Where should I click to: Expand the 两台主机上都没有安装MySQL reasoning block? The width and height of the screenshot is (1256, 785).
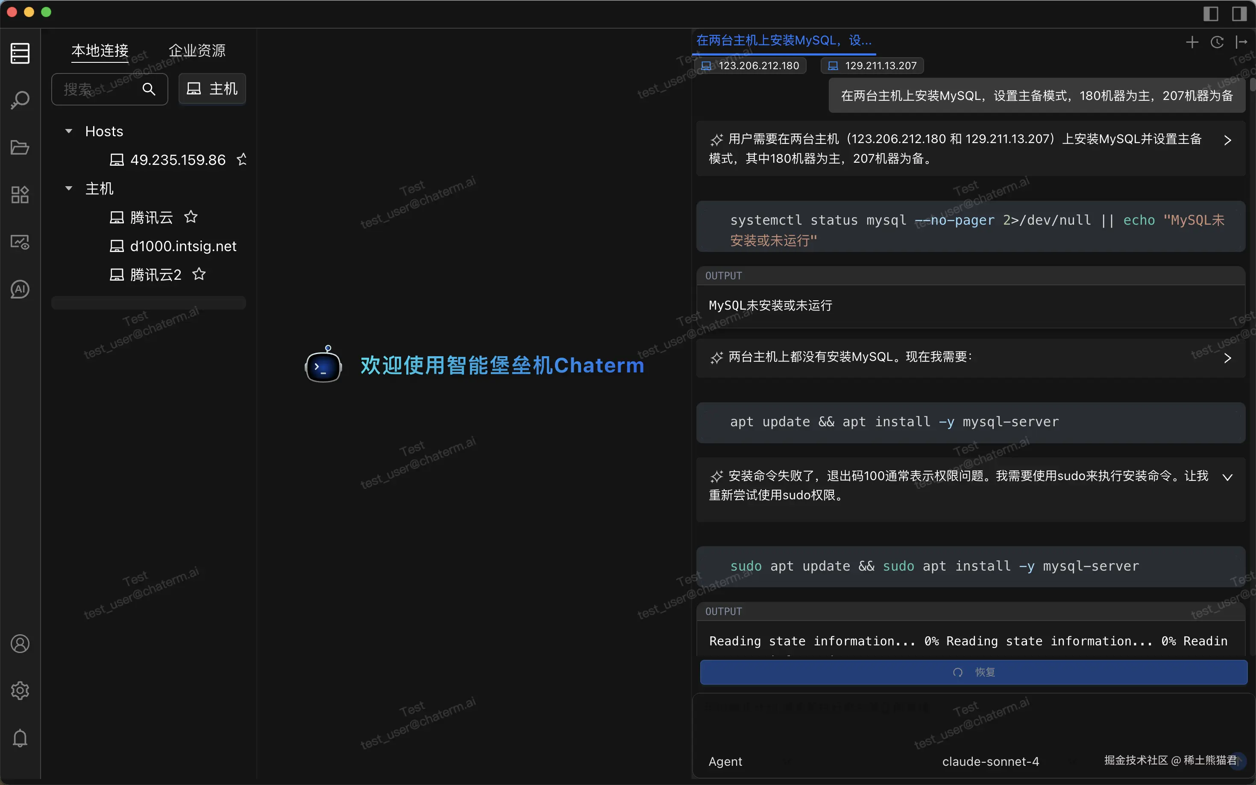[1227, 358]
